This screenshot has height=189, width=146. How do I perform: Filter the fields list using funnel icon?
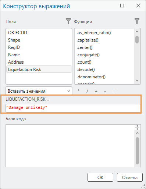(x=68, y=21)
